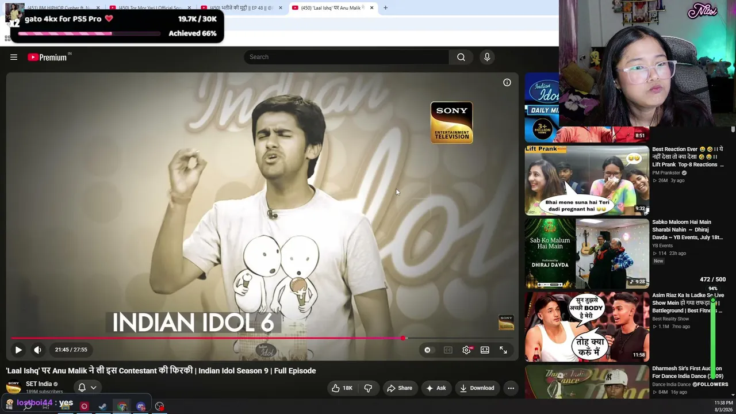Type in the YouTube search field
736x414 pixels.
(347, 57)
